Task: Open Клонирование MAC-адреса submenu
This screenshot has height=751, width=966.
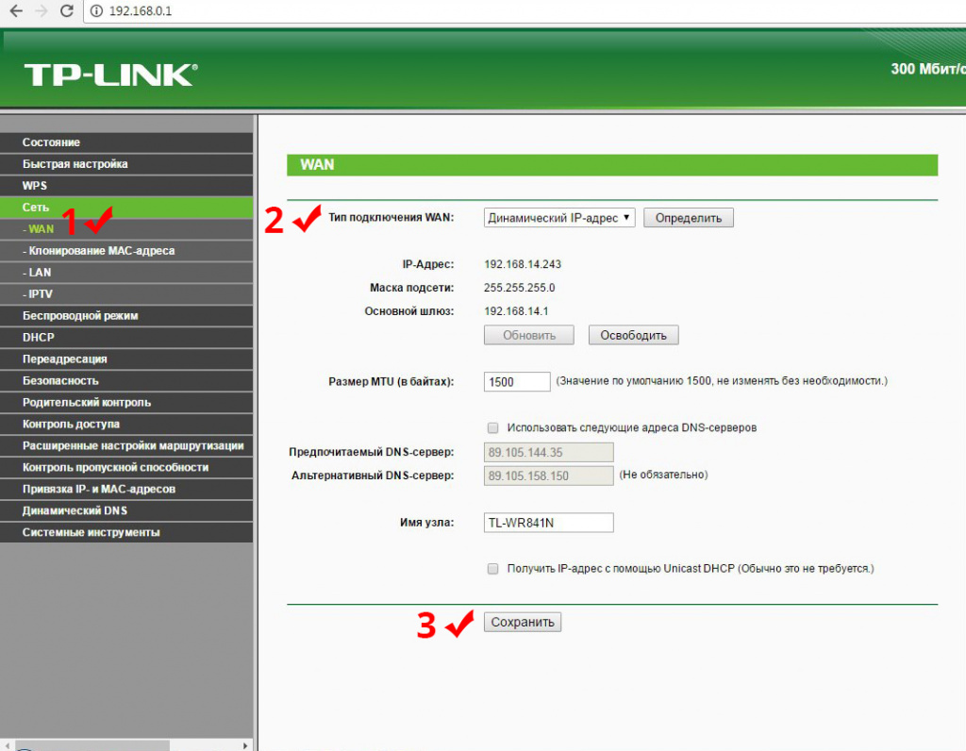Action: coord(126,251)
